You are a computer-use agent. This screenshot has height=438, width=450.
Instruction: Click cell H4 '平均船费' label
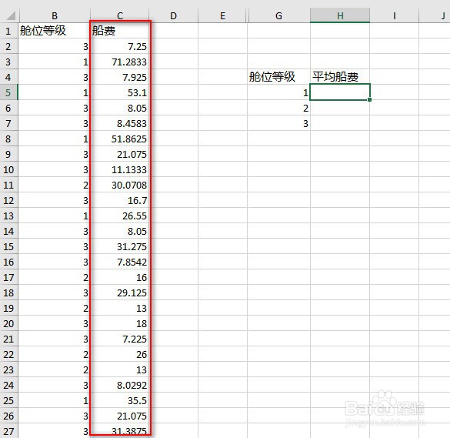(340, 77)
